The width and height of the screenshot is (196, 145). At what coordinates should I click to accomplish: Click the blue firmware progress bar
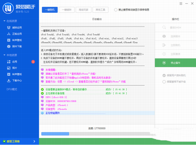click(55, 134)
